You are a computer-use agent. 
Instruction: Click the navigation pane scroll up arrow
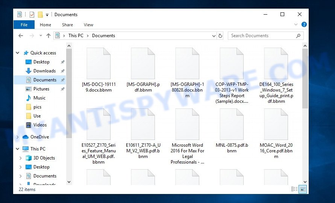(69, 46)
